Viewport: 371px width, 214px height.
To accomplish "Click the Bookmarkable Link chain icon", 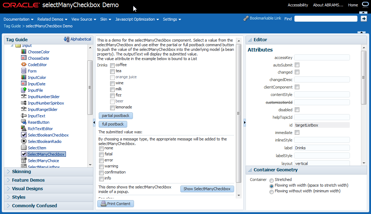I will click(x=246, y=18).
